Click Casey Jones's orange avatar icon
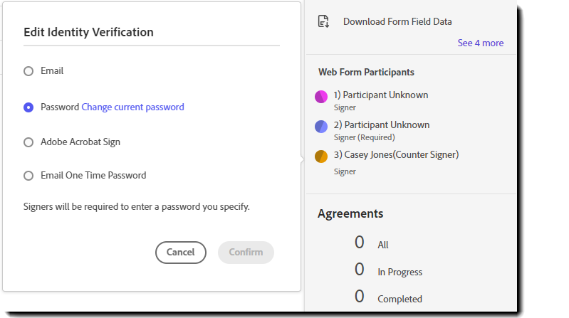Viewport: 569px width, 318px height. pyautogui.click(x=321, y=156)
